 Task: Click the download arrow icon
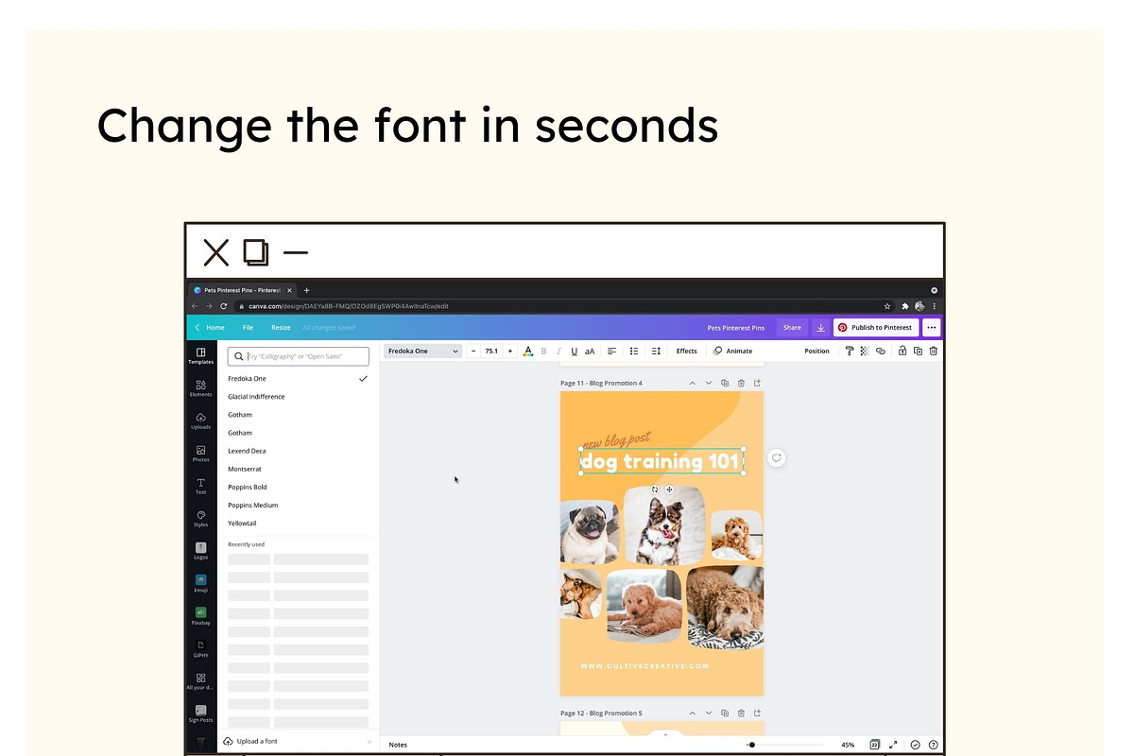point(820,328)
